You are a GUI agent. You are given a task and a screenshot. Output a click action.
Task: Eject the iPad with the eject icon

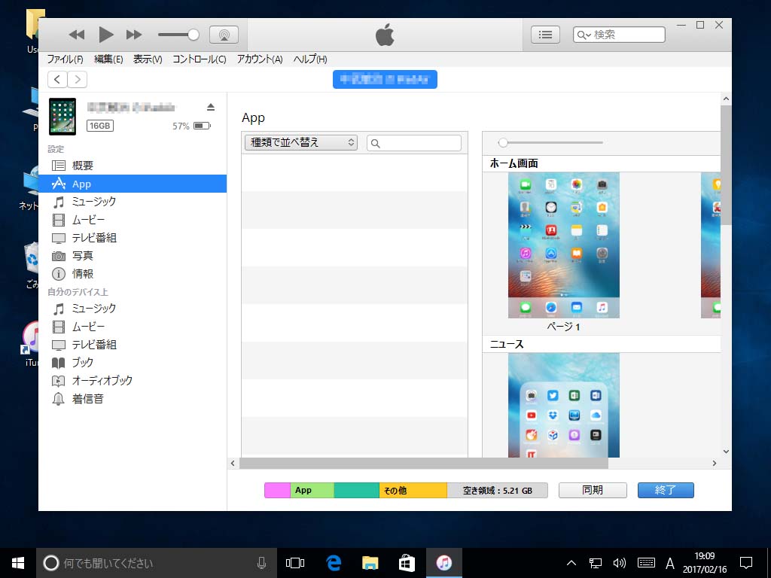click(x=211, y=107)
